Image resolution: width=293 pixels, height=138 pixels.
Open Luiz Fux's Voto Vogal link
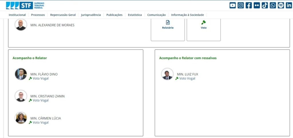(x=187, y=78)
